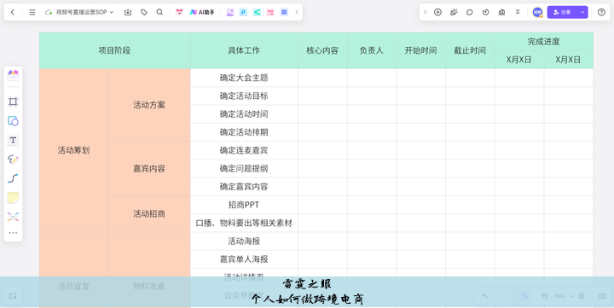This screenshot has height=308, width=614.
Task: Open more tools with the three dots
Action: click(x=13, y=233)
